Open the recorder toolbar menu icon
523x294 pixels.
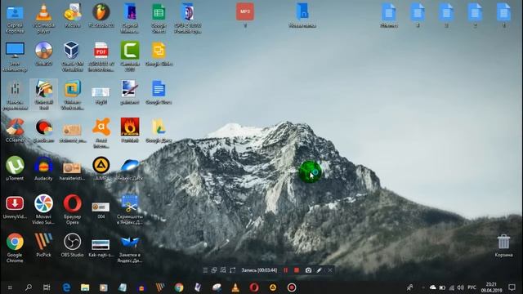pos(205,270)
